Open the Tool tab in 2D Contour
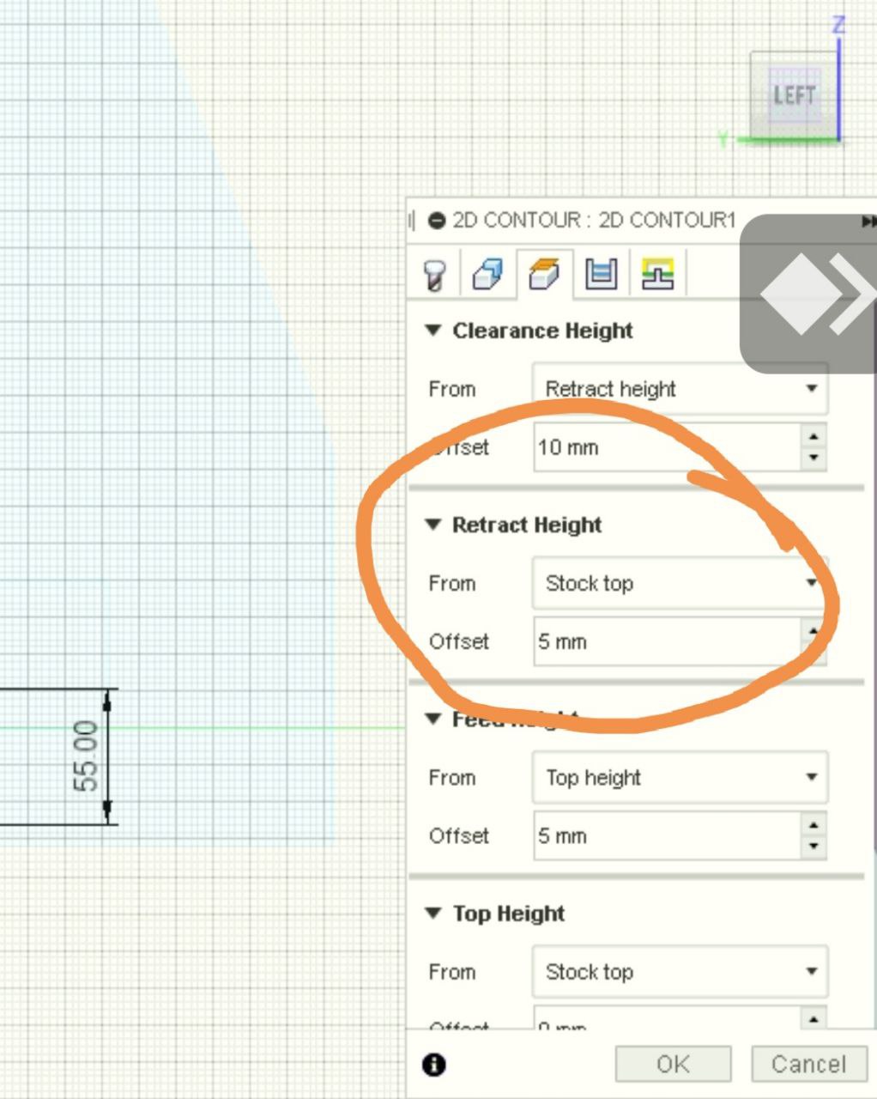Screen dimensions: 877x1099 tap(436, 275)
